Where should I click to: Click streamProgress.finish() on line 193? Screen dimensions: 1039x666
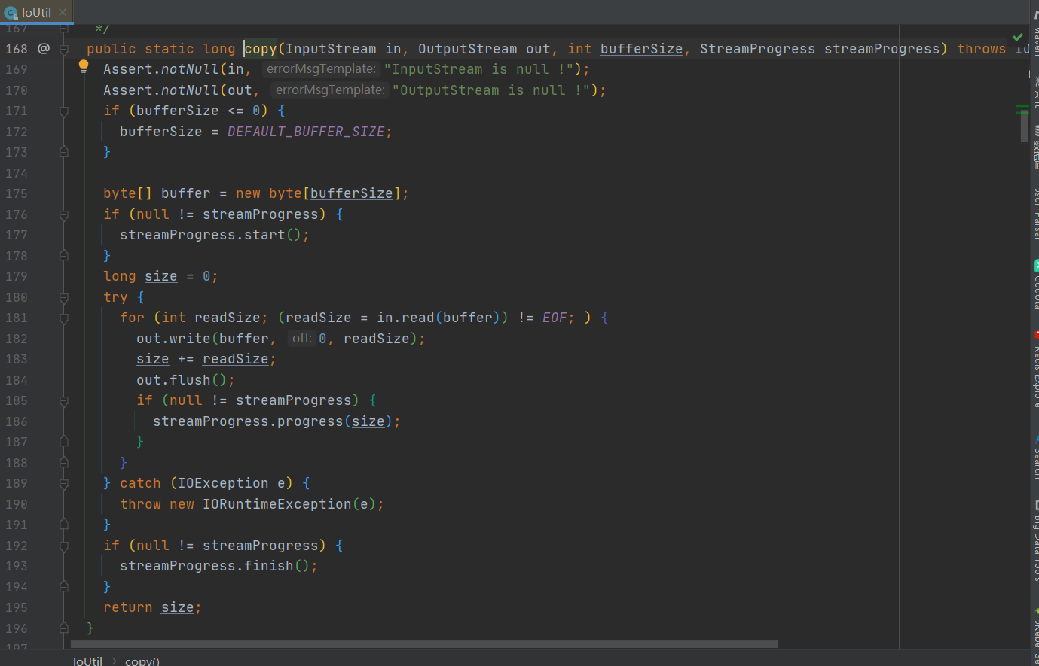(215, 566)
